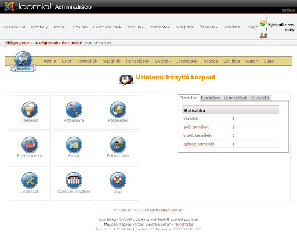This screenshot has height=232, width=297.
Task: Open VirtueMart Vásárlók menu
Action: [112, 61]
